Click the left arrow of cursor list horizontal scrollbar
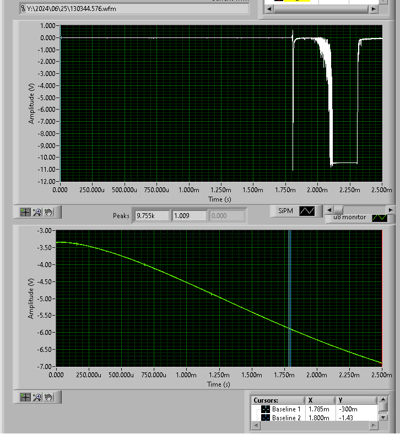The height and width of the screenshot is (434, 400). click(x=256, y=425)
